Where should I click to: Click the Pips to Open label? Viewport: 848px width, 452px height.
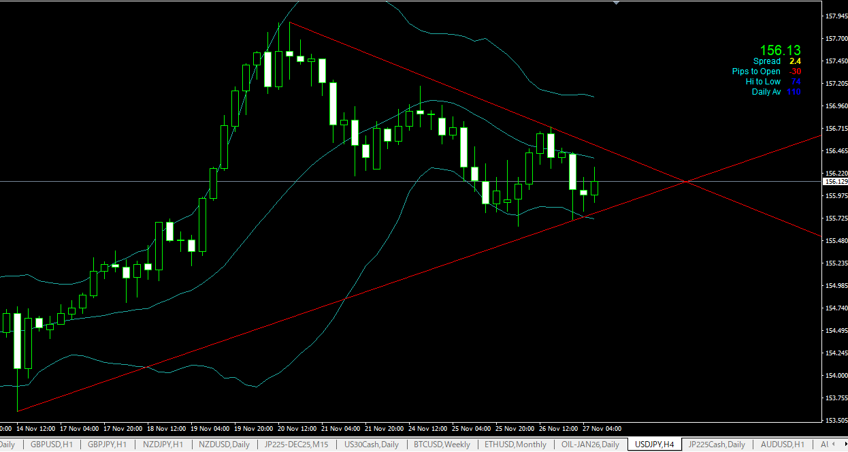[x=756, y=71]
